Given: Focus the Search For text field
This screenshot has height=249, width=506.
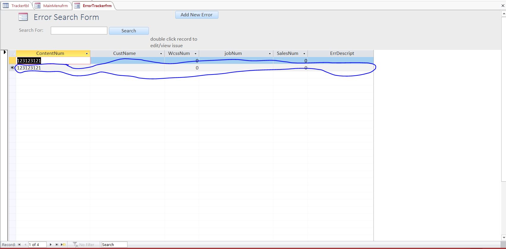Looking at the screenshot, I should pyautogui.click(x=79, y=31).
